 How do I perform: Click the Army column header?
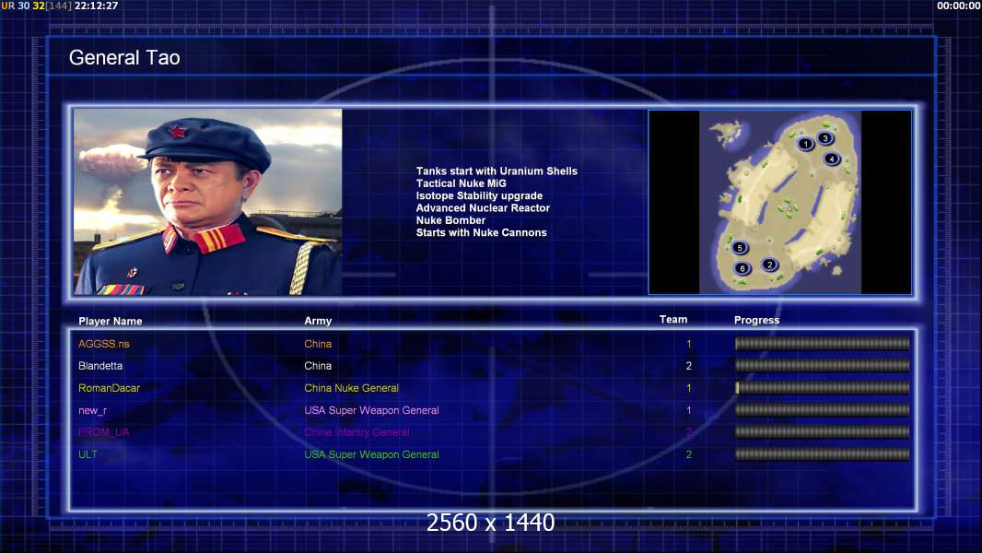(x=318, y=321)
